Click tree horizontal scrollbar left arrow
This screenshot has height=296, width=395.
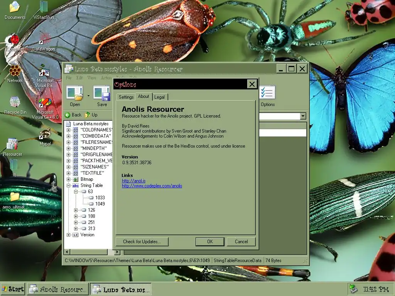click(x=67, y=252)
